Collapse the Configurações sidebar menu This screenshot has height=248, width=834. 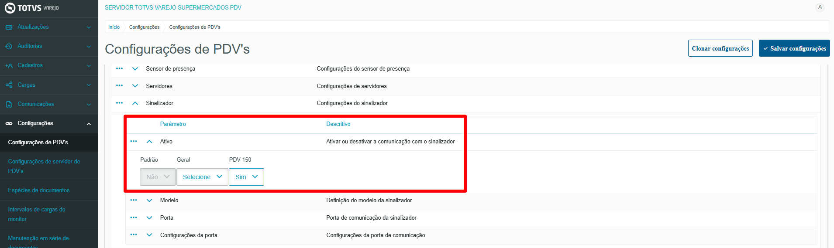tap(89, 124)
